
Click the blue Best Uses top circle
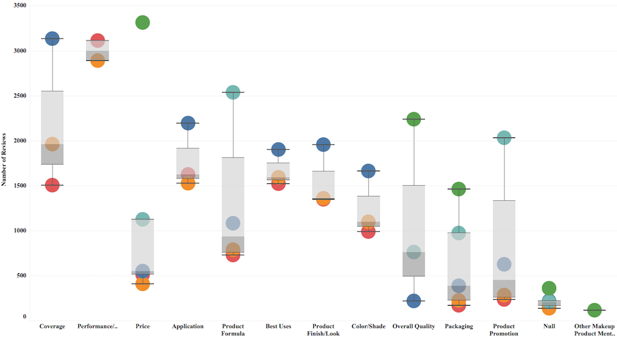(x=278, y=150)
